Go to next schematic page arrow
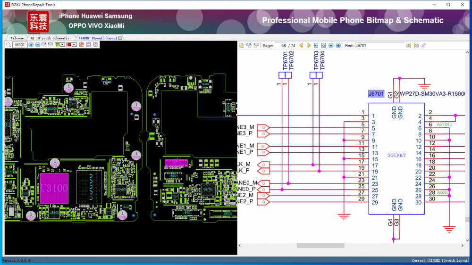 click(309, 46)
